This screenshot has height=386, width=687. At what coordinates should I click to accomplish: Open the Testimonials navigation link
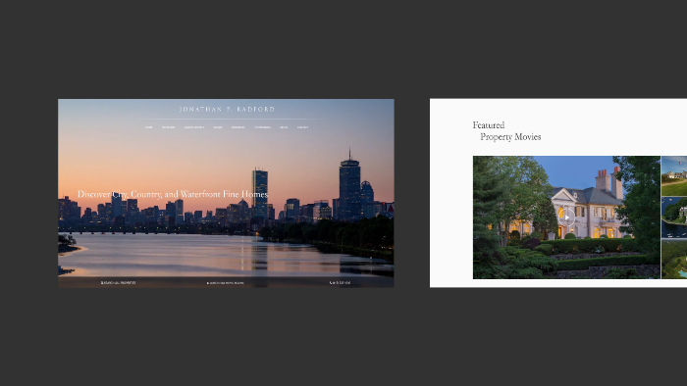[262, 127]
